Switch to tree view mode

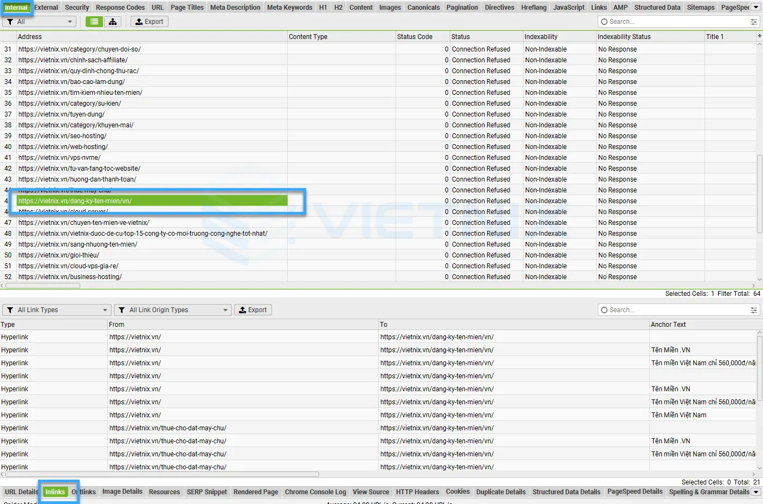coord(113,22)
